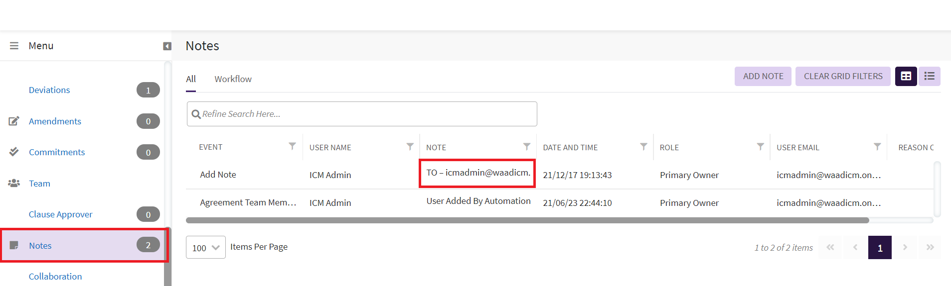This screenshot has width=951, height=286.
Task: Switch to tile grid view
Action: point(906,76)
